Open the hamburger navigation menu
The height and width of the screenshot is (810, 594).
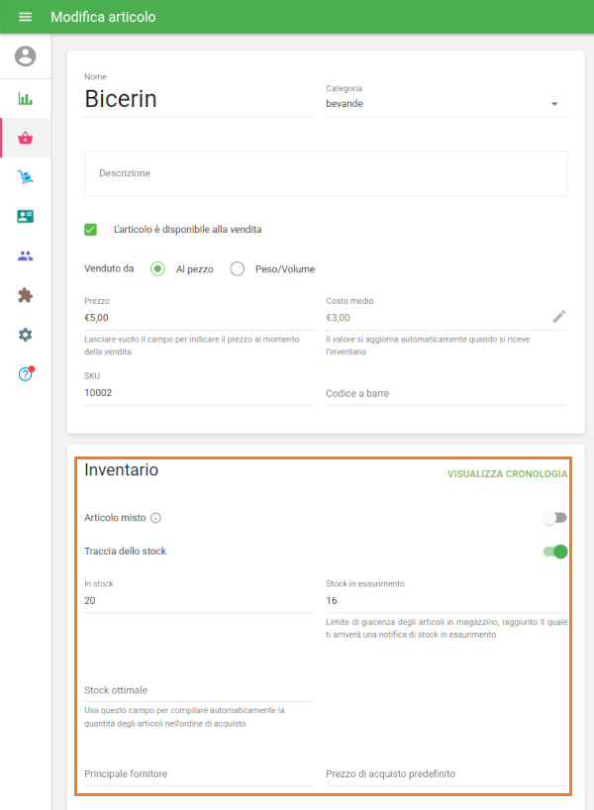[25, 17]
